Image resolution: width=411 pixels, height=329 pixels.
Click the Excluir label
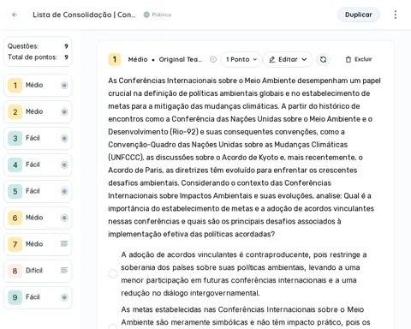tap(363, 59)
